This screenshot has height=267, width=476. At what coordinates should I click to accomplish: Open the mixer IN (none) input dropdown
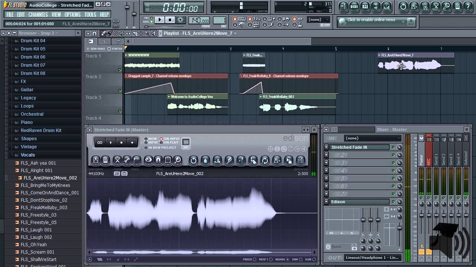click(x=373, y=138)
